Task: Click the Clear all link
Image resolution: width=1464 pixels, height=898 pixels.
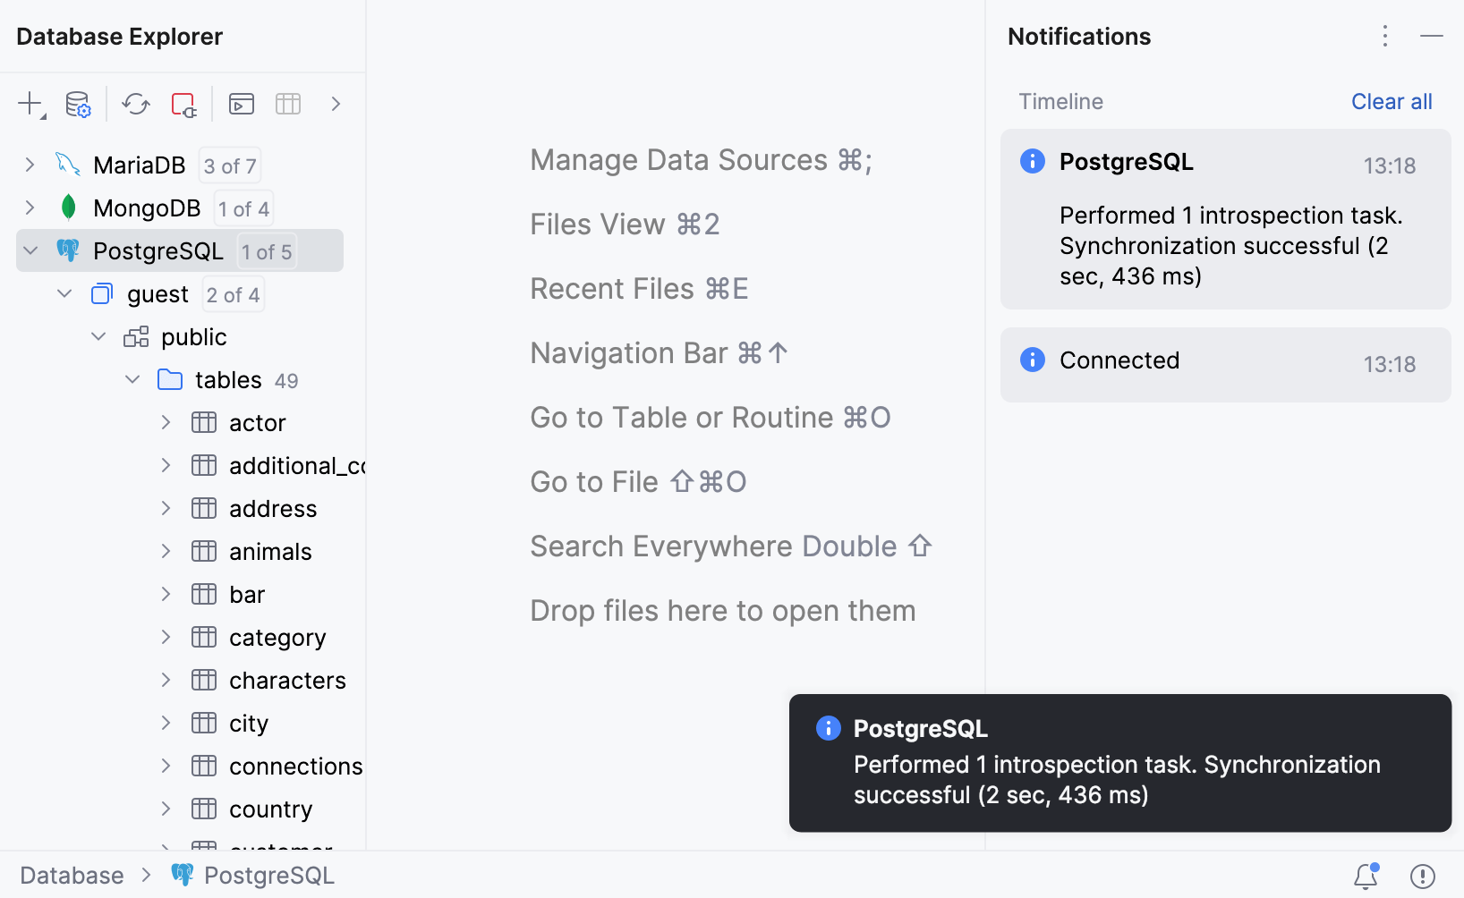Action: coord(1392,101)
